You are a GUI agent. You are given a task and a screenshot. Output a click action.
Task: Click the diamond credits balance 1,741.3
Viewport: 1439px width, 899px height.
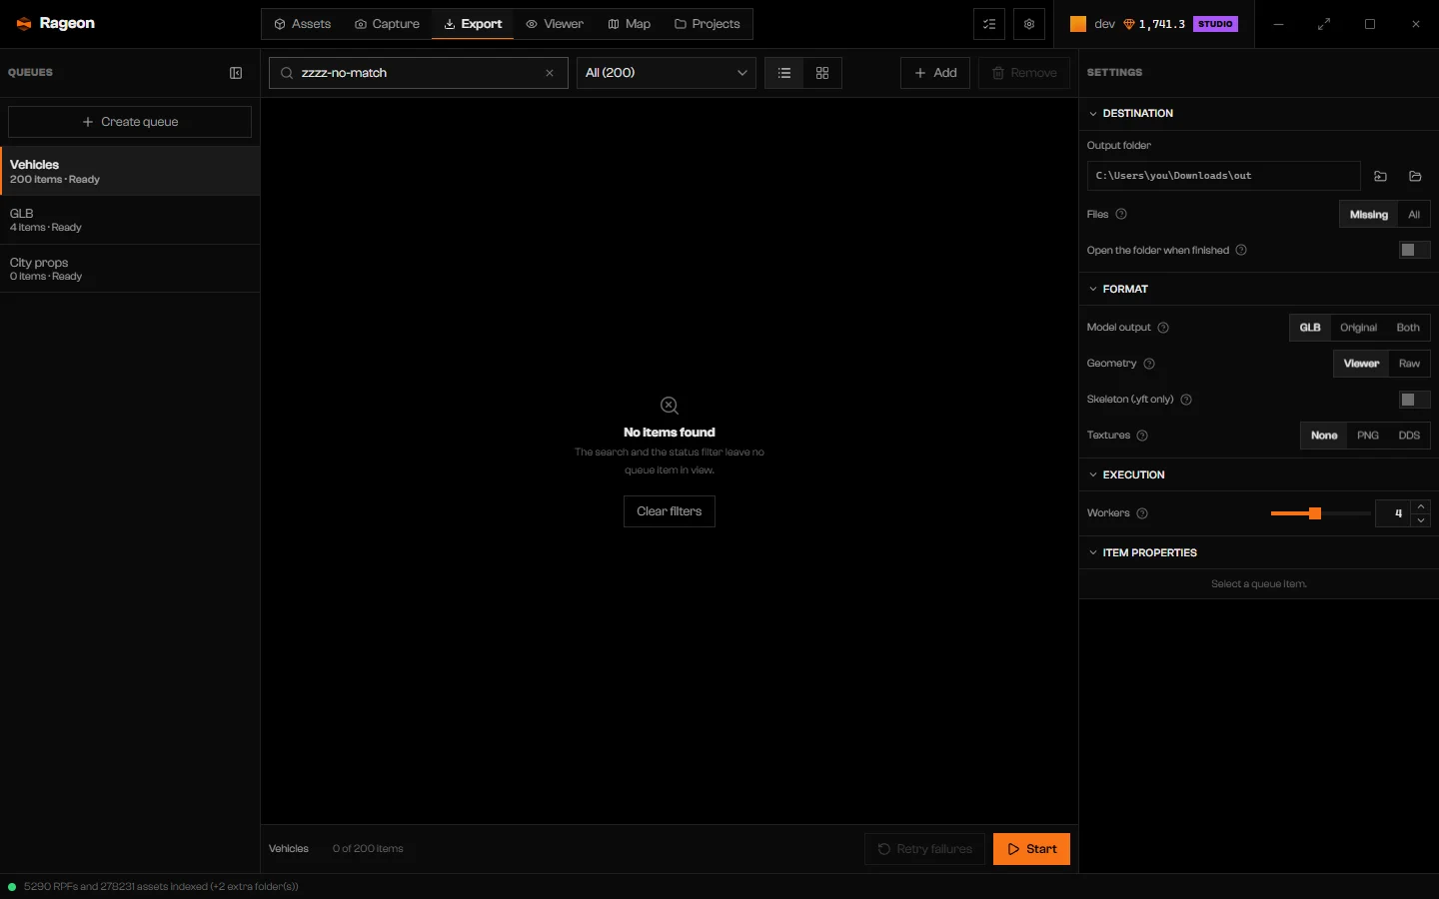1154,24
